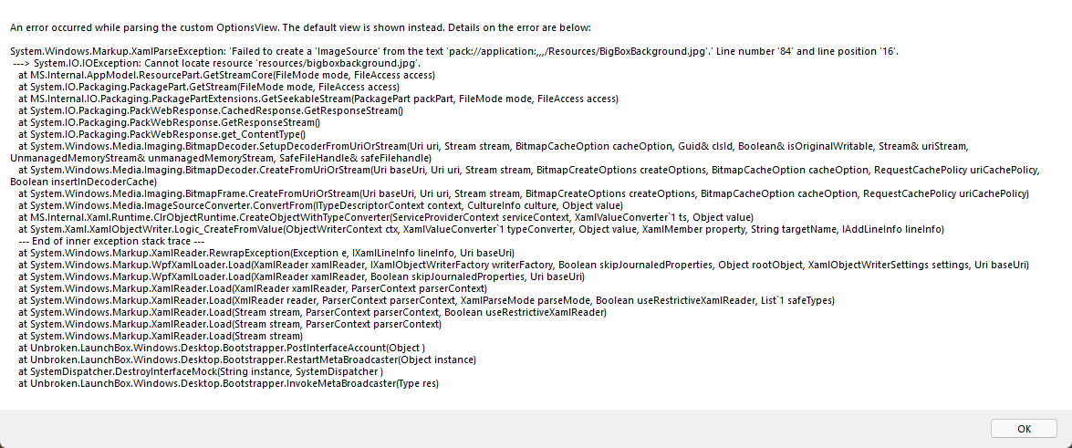Click the BitmapFrame.CreateFromUriOrStream line

[523, 193]
